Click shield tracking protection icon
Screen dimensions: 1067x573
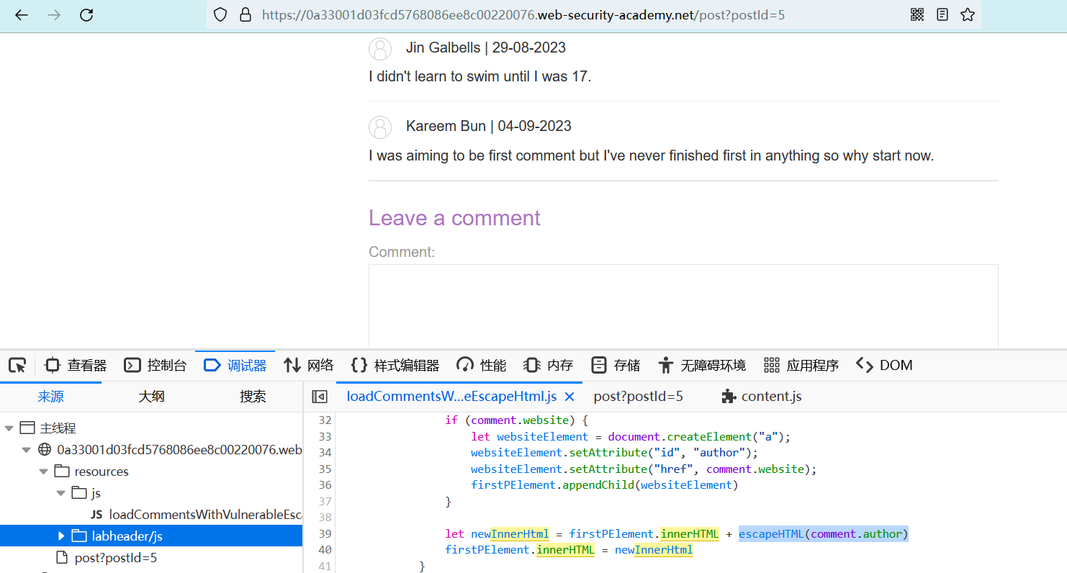(220, 14)
